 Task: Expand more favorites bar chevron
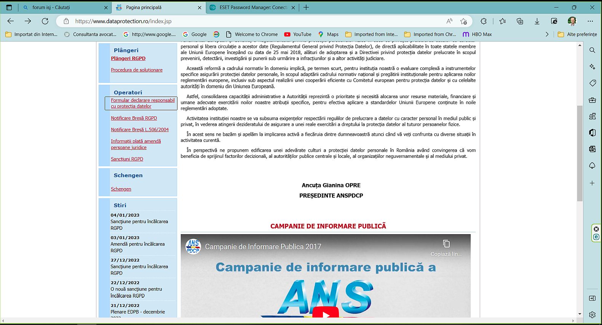tap(547, 34)
